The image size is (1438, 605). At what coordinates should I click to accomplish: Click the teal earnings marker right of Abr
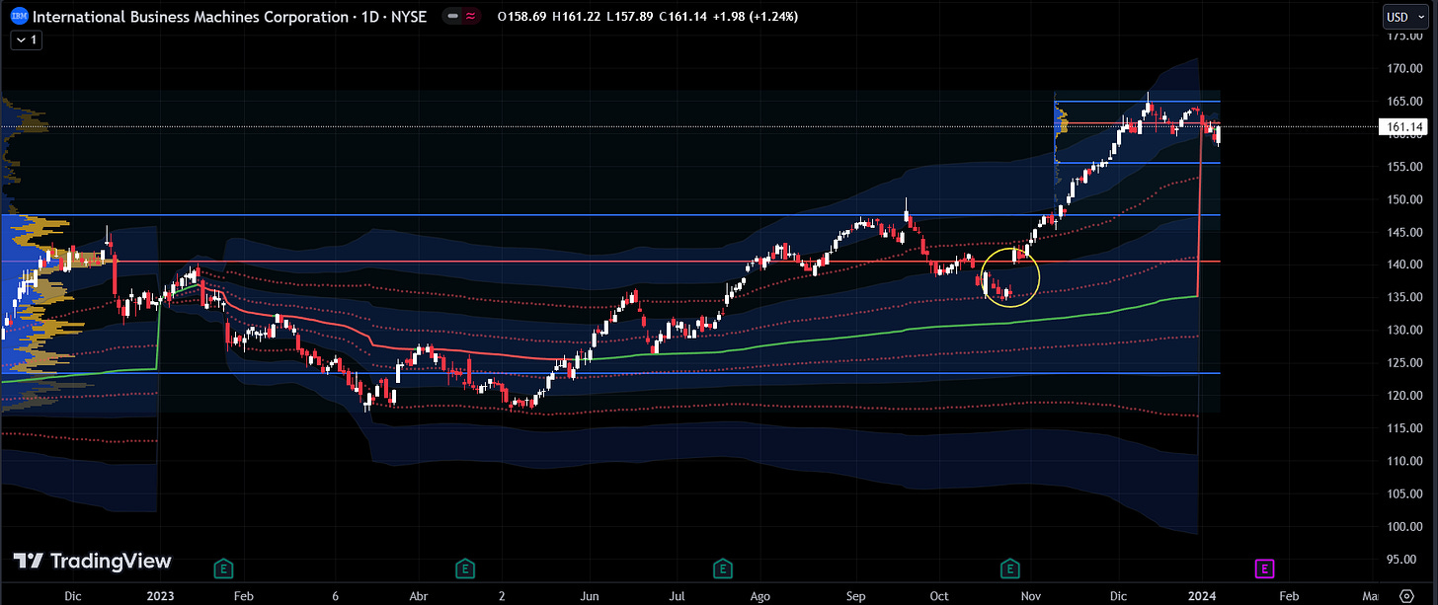tap(464, 568)
